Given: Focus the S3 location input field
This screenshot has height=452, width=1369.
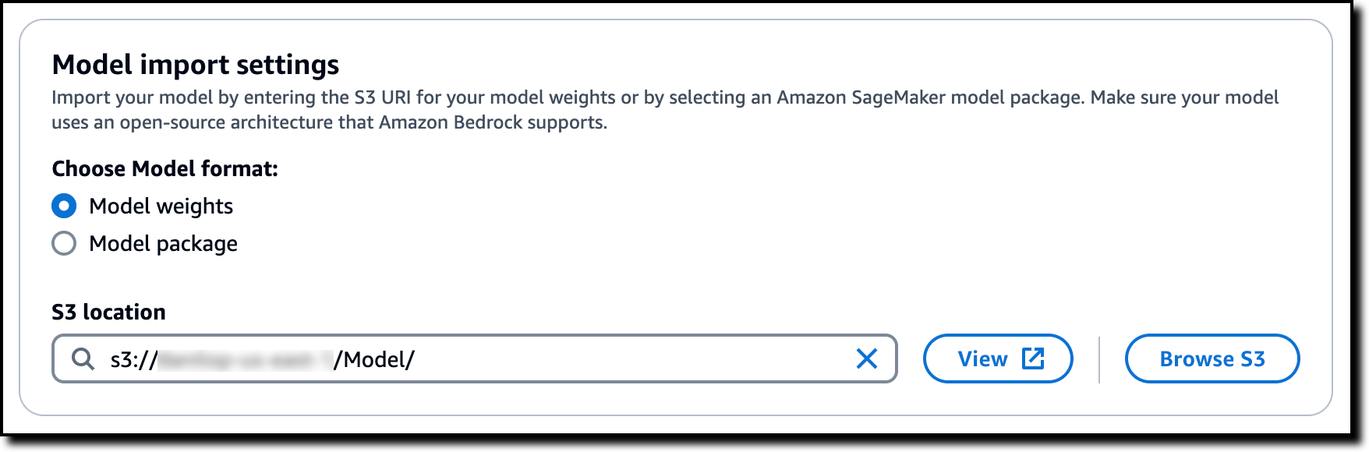Looking at the screenshot, I should tap(624, 359).
